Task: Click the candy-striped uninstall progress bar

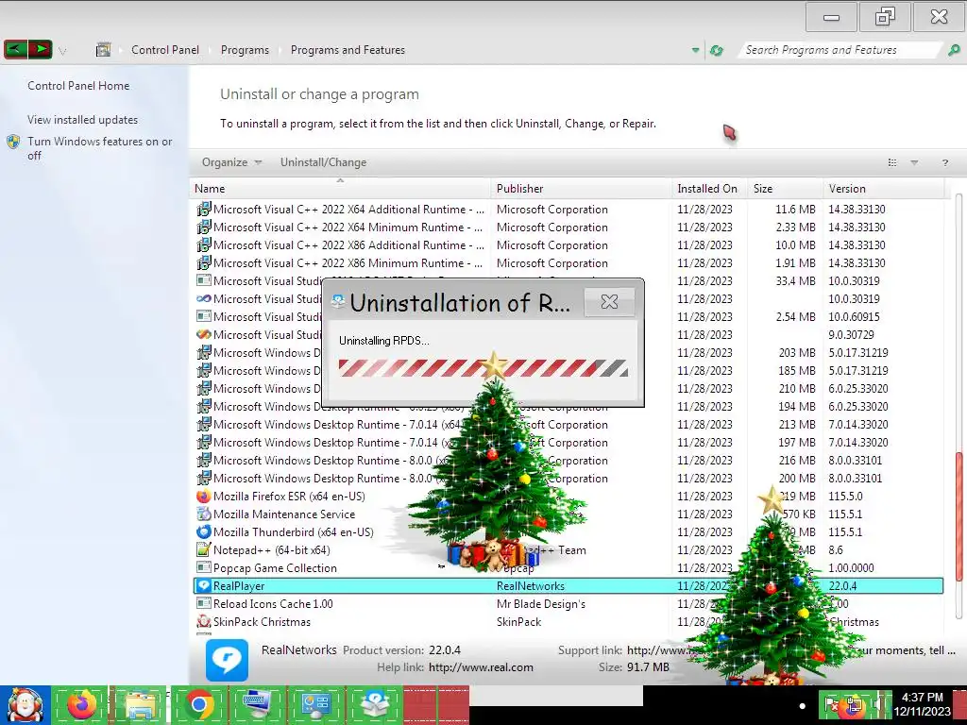Action: (483, 368)
